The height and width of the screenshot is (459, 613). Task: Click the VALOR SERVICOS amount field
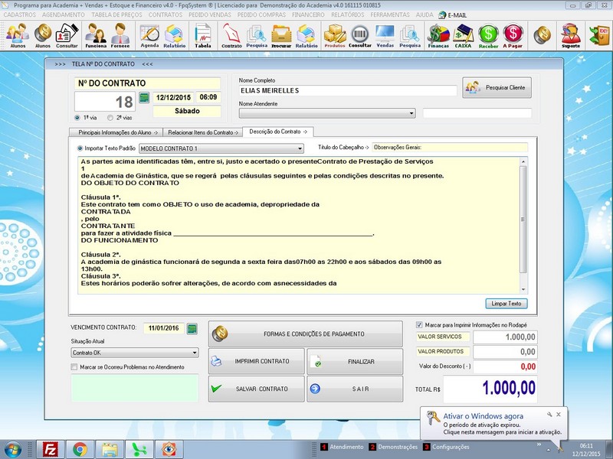505,337
